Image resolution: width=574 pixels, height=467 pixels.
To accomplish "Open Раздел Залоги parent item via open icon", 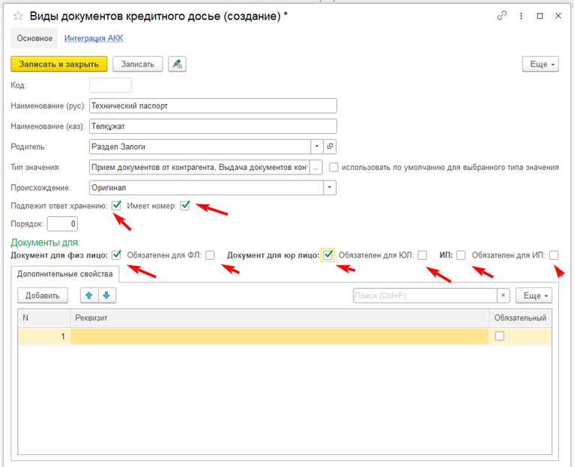I will pyautogui.click(x=330, y=147).
